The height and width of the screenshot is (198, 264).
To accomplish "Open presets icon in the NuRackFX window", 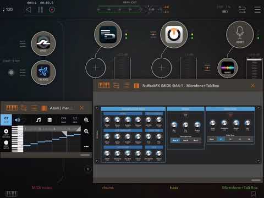I will 136,86.
